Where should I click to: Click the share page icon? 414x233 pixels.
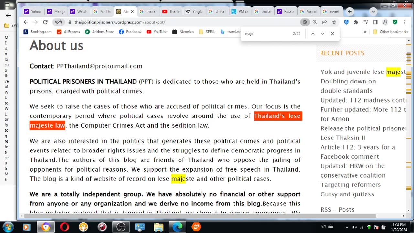[x=324, y=22]
